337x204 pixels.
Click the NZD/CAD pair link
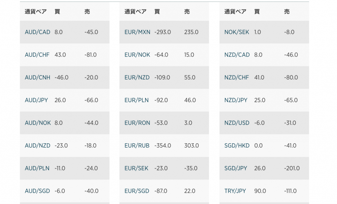pos(237,55)
